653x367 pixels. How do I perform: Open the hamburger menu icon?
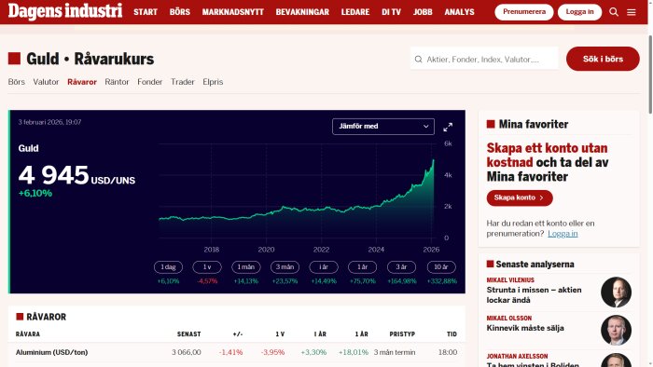tap(632, 12)
